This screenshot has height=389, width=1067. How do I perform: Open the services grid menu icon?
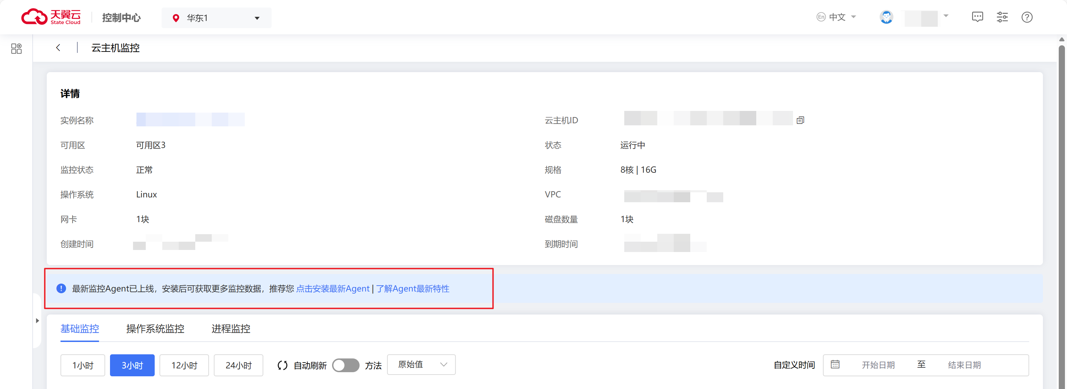pyautogui.click(x=16, y=49)
